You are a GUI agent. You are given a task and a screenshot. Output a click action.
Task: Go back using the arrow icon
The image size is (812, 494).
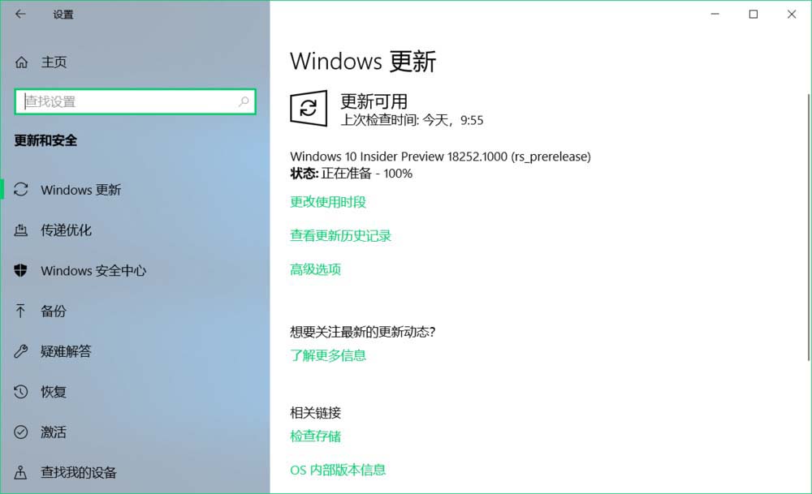pyautogui.click(x=20, y=14)
